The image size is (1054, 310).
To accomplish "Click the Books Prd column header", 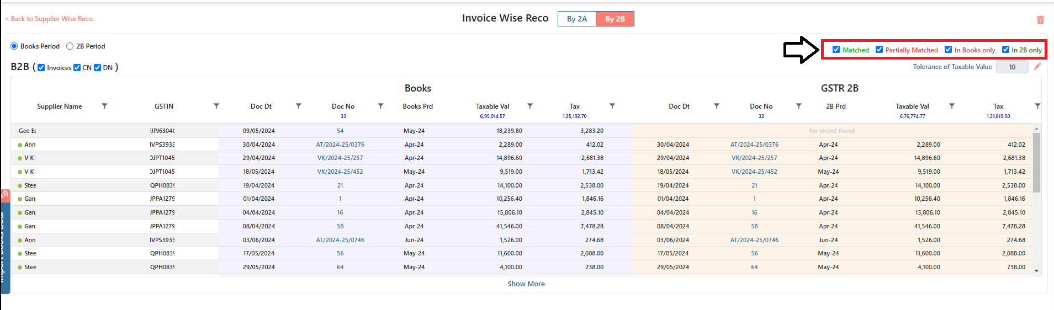I will point(418,106).
